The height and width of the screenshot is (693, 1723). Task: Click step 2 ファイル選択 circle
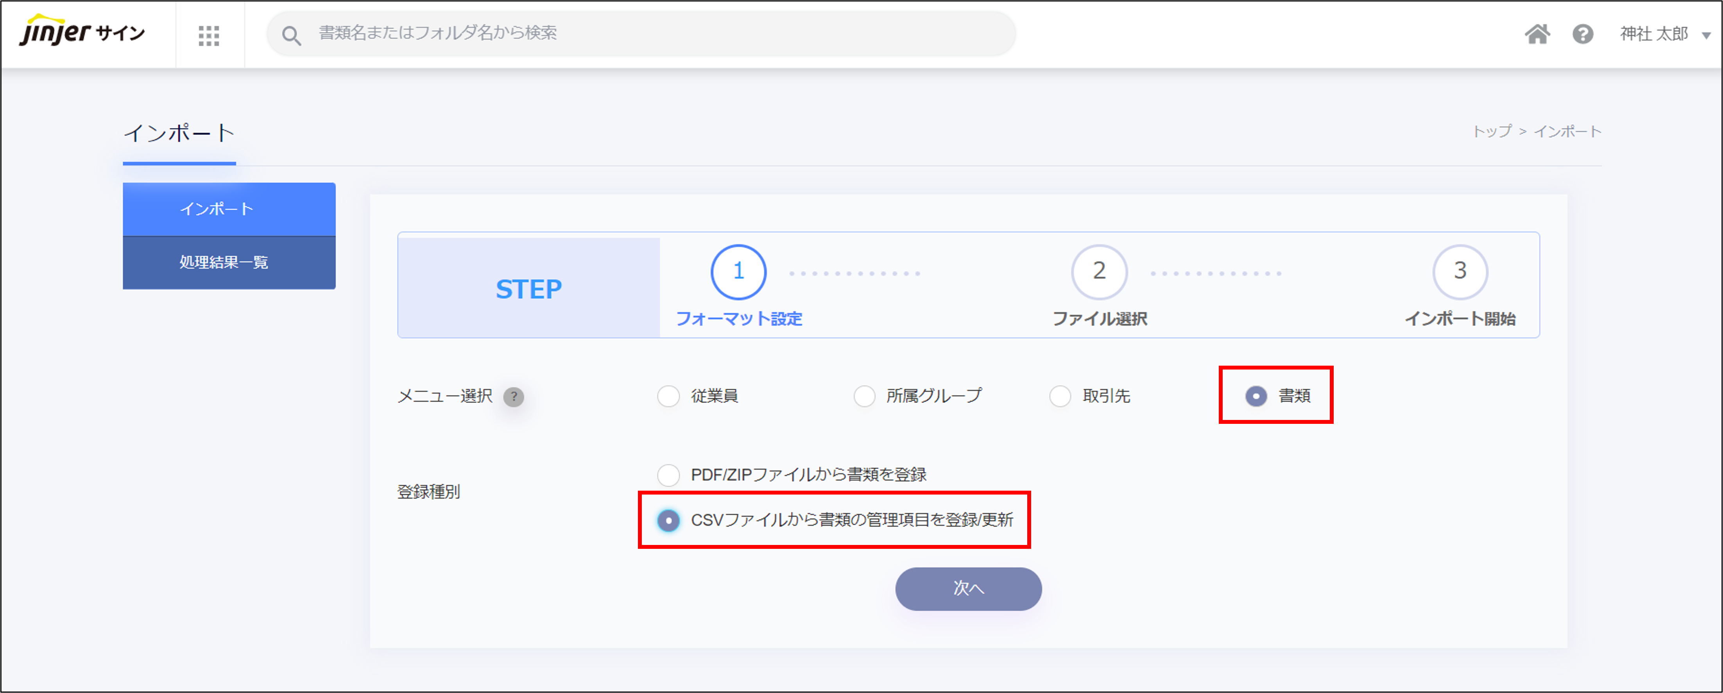1099,272
